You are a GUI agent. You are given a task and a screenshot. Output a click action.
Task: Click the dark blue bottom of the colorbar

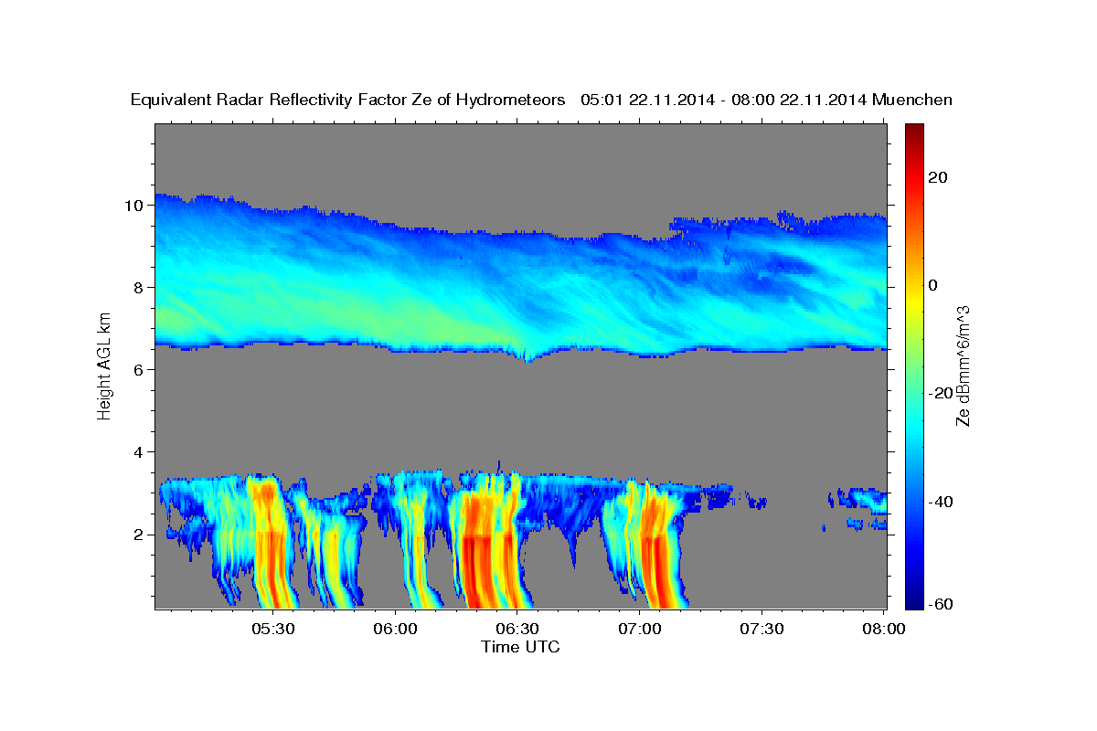pyautogui.click(x=914, y=601)
